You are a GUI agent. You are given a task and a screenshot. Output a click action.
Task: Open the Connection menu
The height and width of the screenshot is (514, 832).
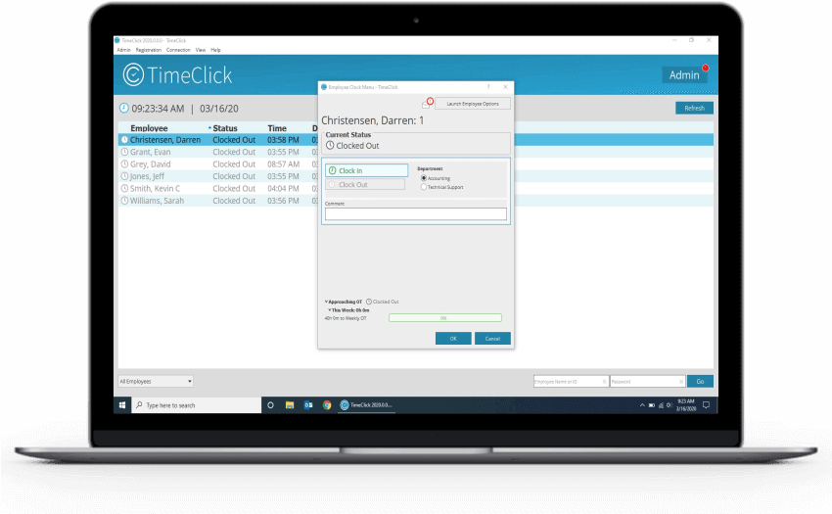[x=178, y=49]
